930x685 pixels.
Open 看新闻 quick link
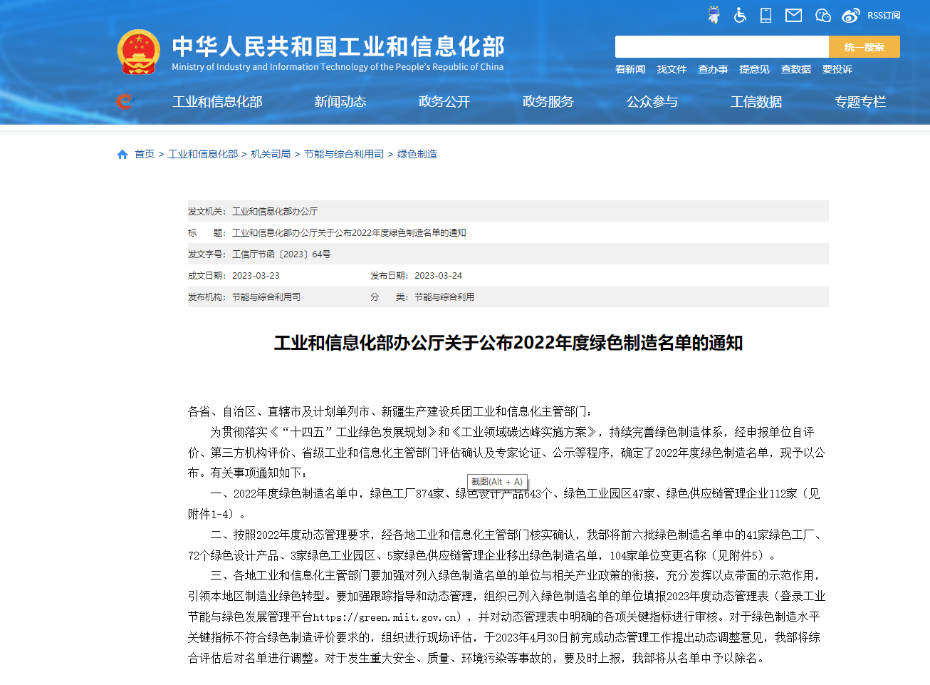coord(630,69)
